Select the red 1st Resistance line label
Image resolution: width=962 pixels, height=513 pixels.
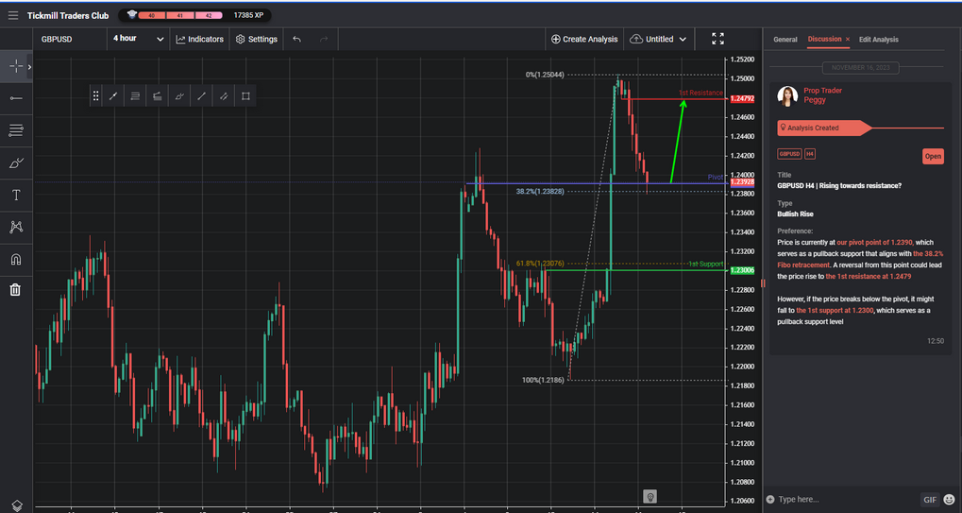(x=700, y=93)
